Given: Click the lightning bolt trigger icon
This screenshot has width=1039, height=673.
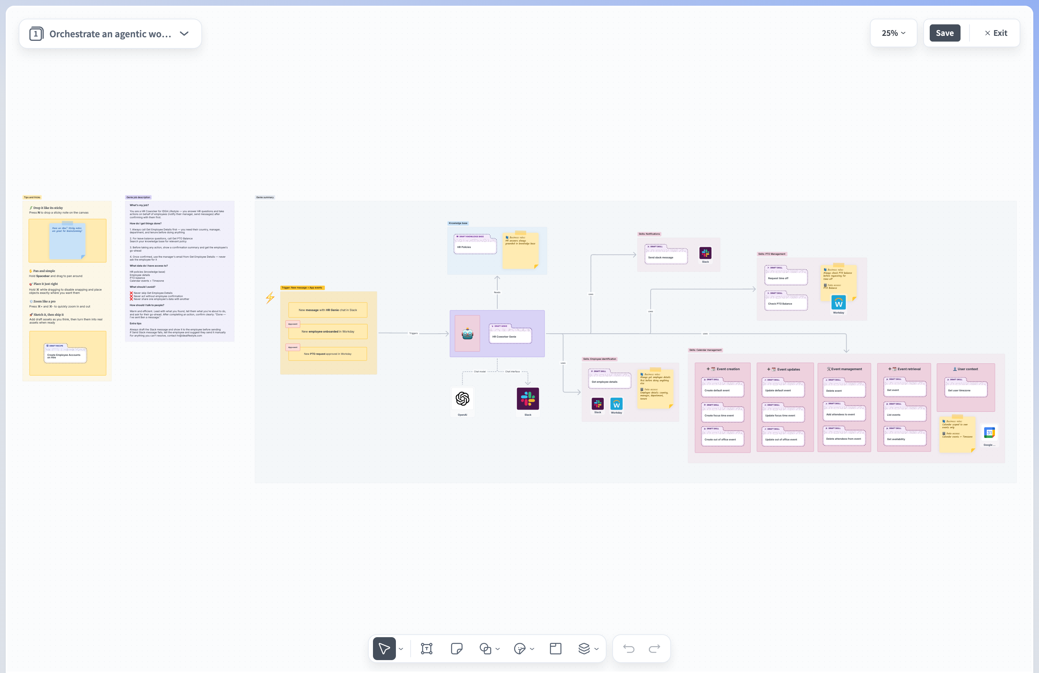Looking at the screenshot, I should pos(270,297).
